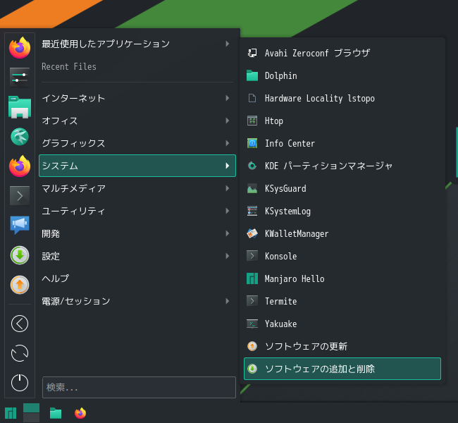Click the Info Center icon
458x423 pixels.
tap(252, 143)
